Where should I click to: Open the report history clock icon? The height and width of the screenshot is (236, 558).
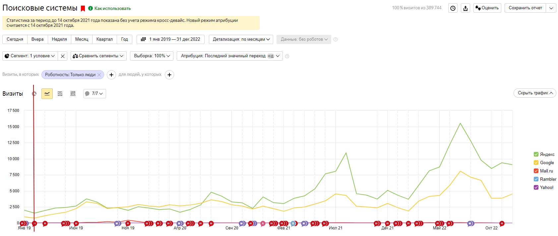tap(453, 8)
